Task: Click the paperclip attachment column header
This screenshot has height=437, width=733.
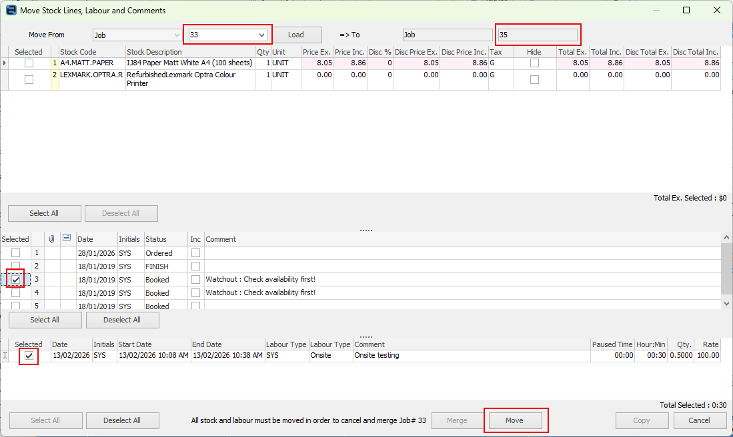Action: pyautogui.click(x=52, y=238)
